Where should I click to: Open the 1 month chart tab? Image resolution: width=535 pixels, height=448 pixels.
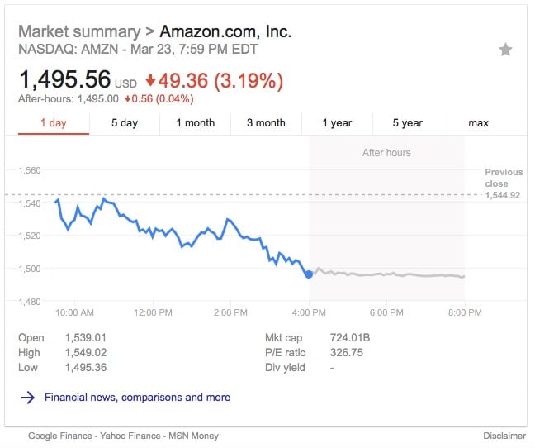pos(195,123)
